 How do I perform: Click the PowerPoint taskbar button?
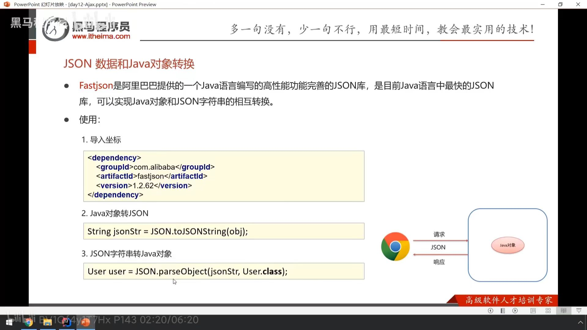[85, 322]
